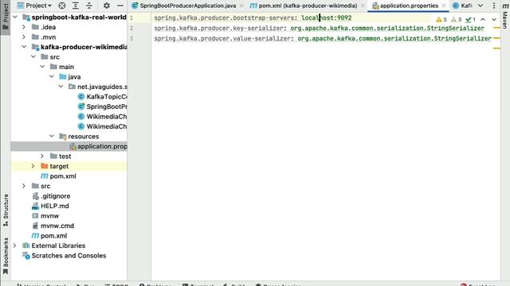The height and width of the screenshot is (286, 510).
Task: Collapse the net.javaguides package
Action: (x=61, y=87)
